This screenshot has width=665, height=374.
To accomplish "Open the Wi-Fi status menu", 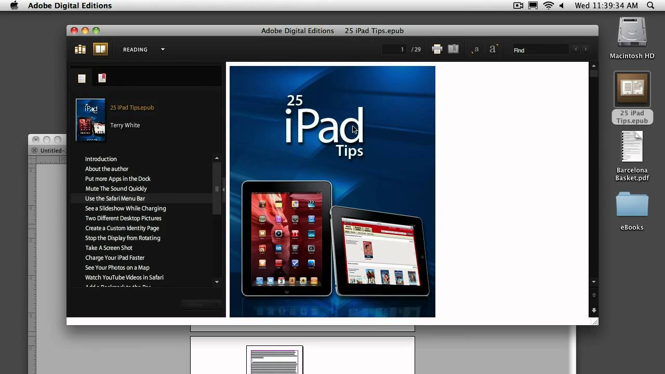I will 549,6.
